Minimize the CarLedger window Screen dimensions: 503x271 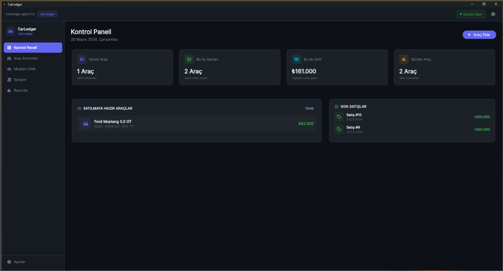tap(472, 4)
